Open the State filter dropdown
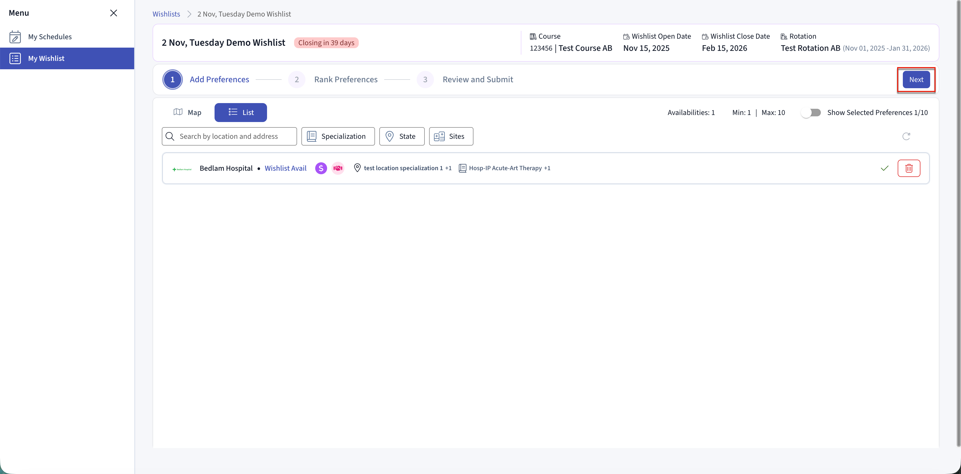Viewport: 961px width, 474px height. [x=401, y=136]
